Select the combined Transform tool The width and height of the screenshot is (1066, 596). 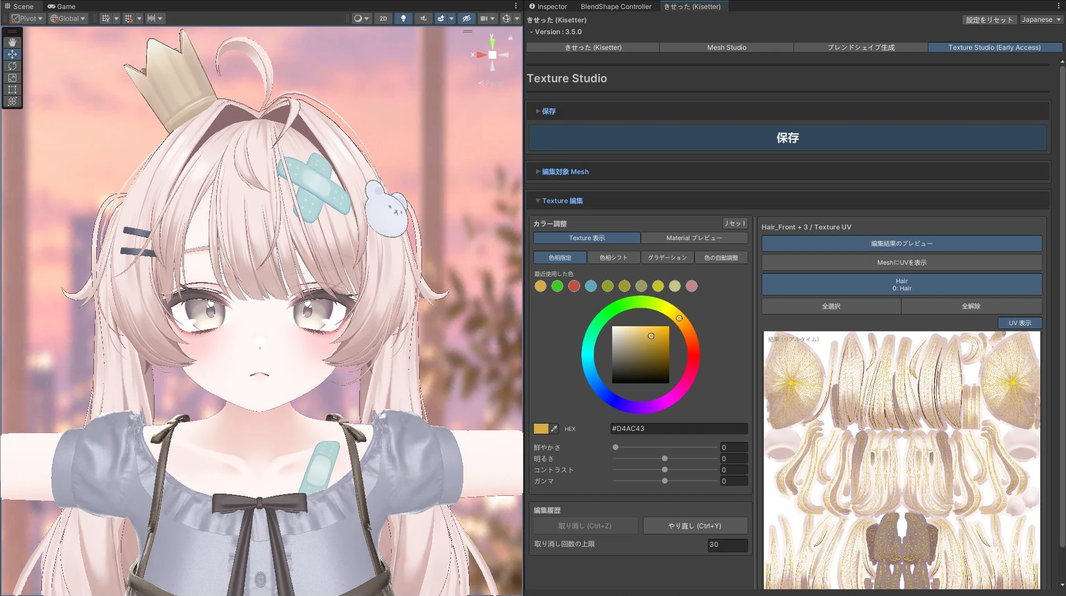pos(12,101)
